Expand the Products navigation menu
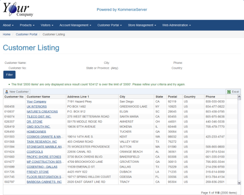 pos(27,25)
